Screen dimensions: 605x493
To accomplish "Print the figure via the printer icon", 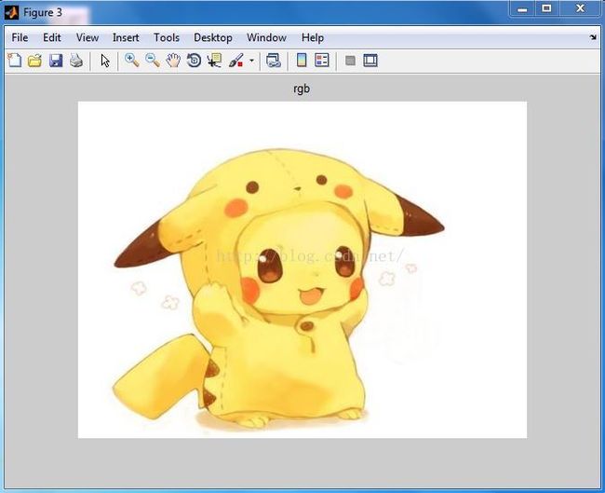I will [x=76, y=61].
